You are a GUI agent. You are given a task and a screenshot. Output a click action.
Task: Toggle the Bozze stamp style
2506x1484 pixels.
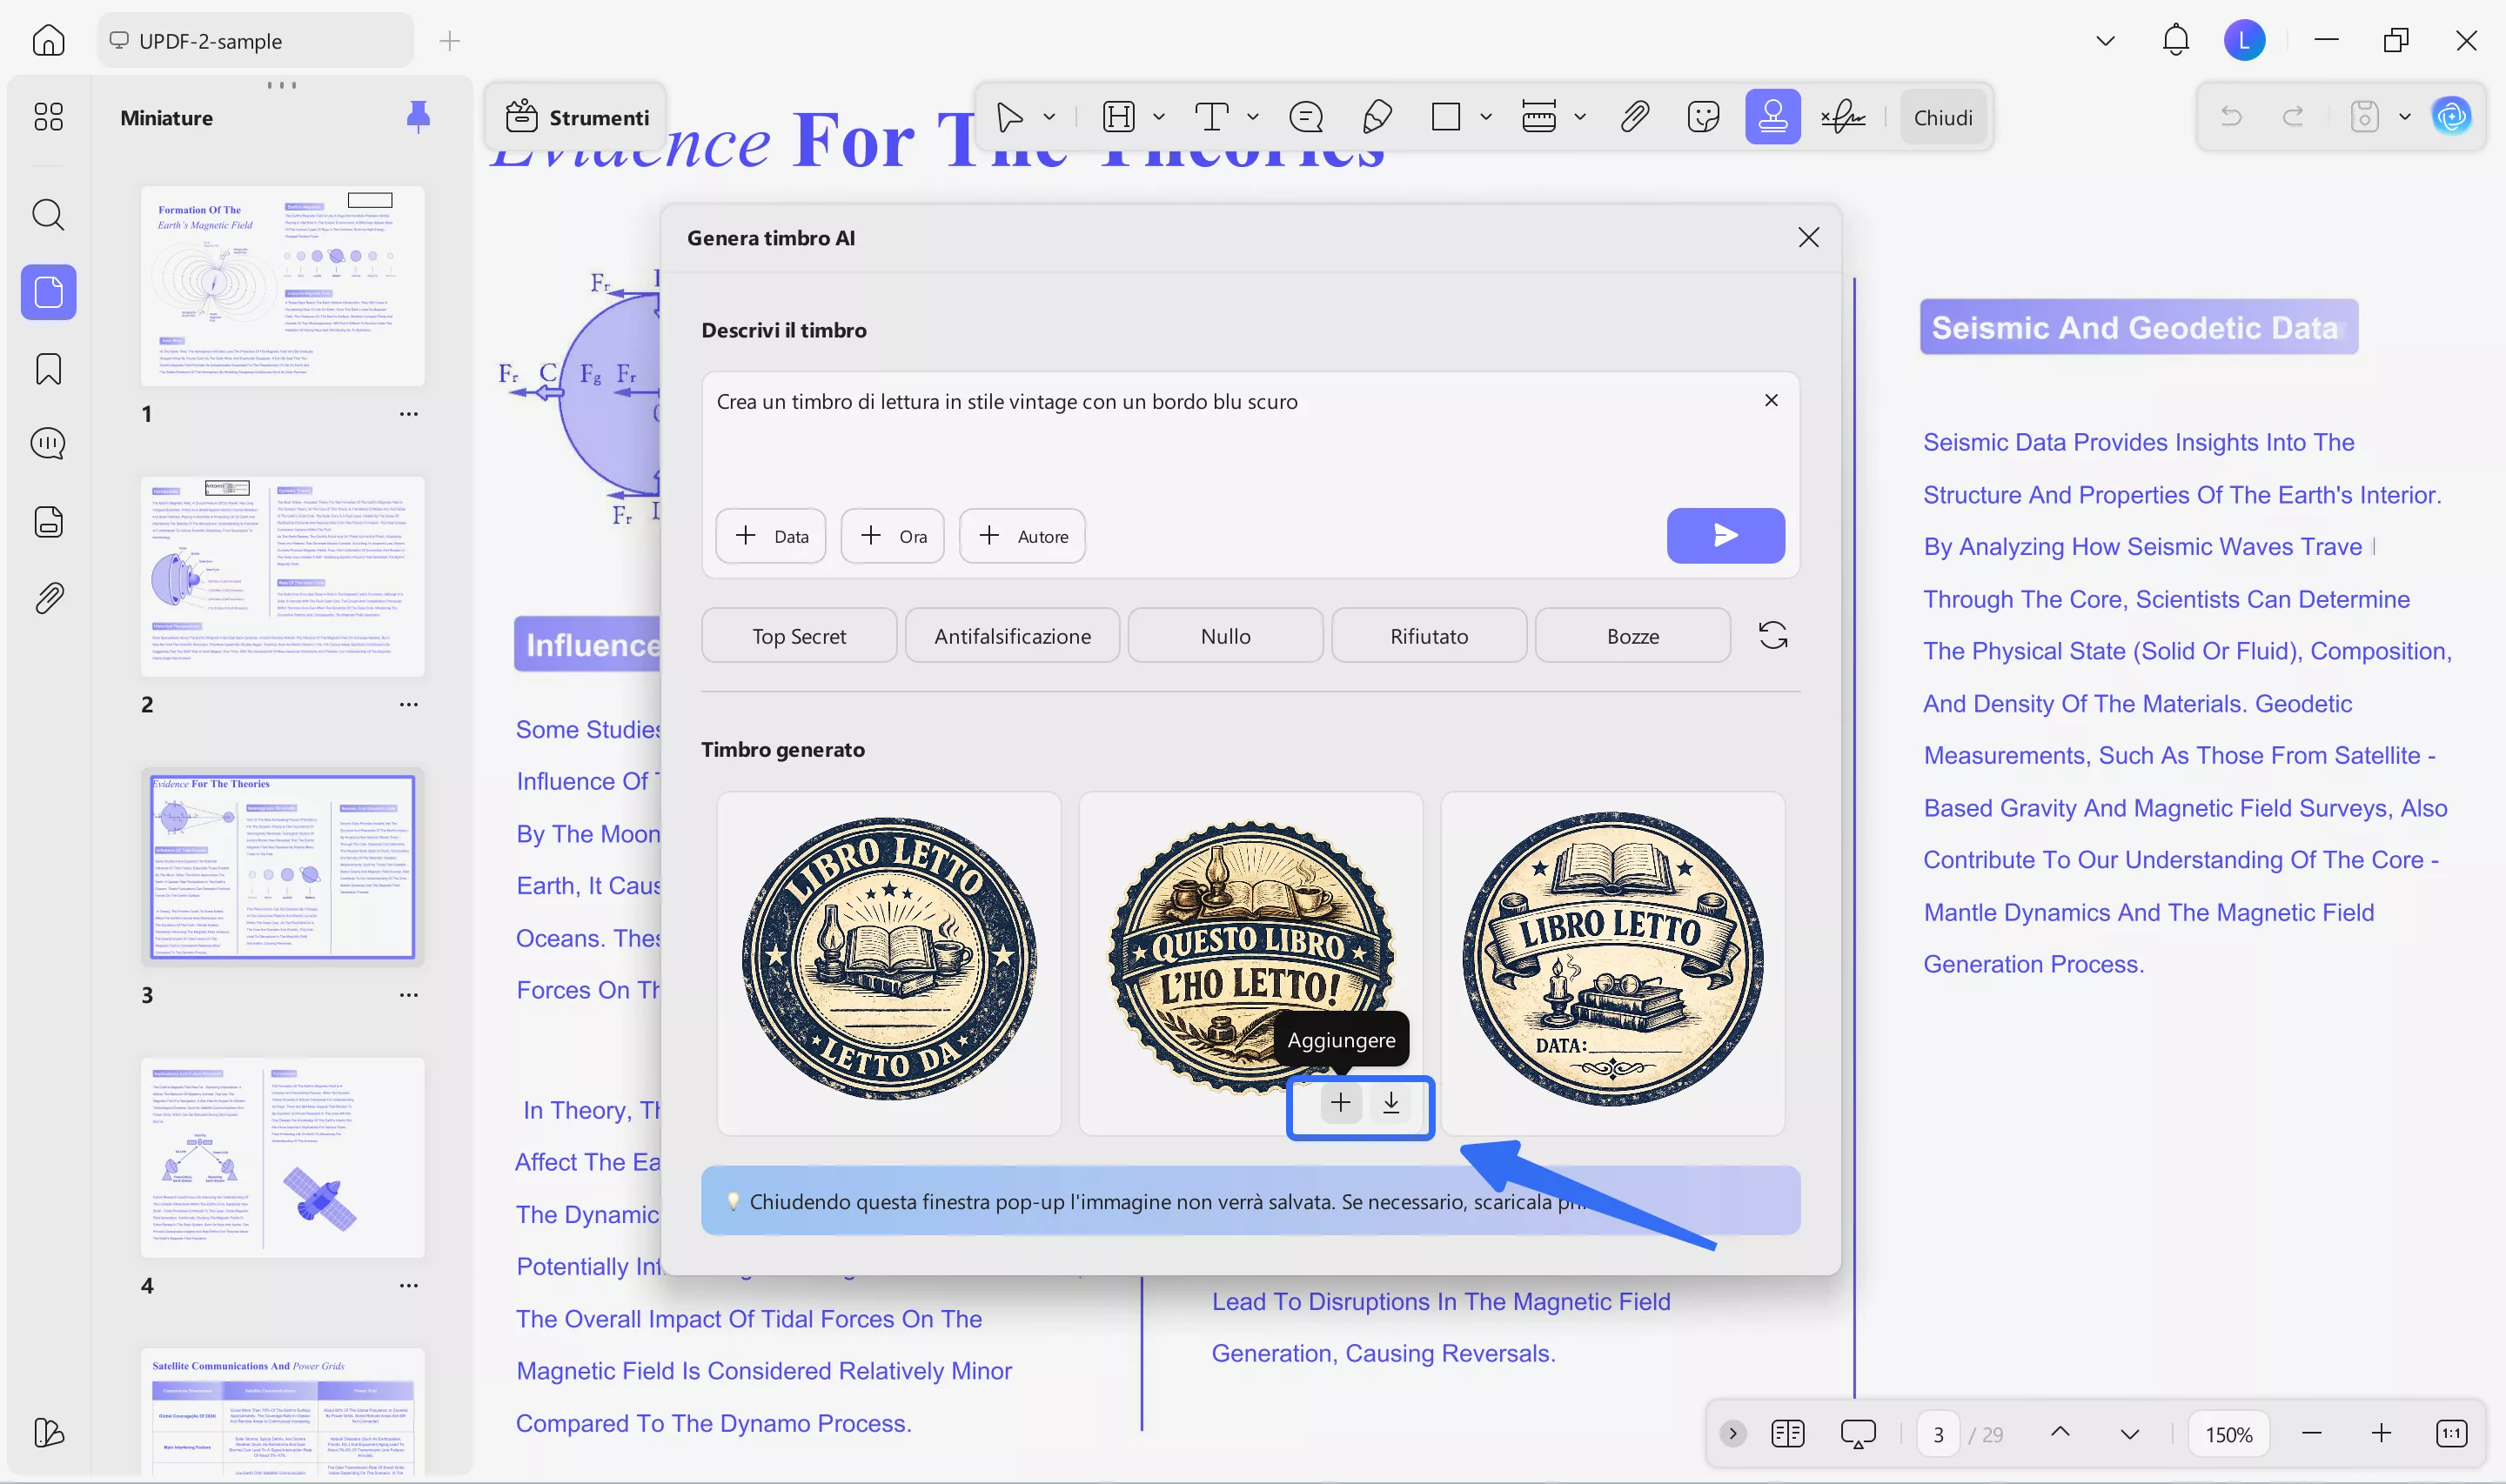[1631, 635]
